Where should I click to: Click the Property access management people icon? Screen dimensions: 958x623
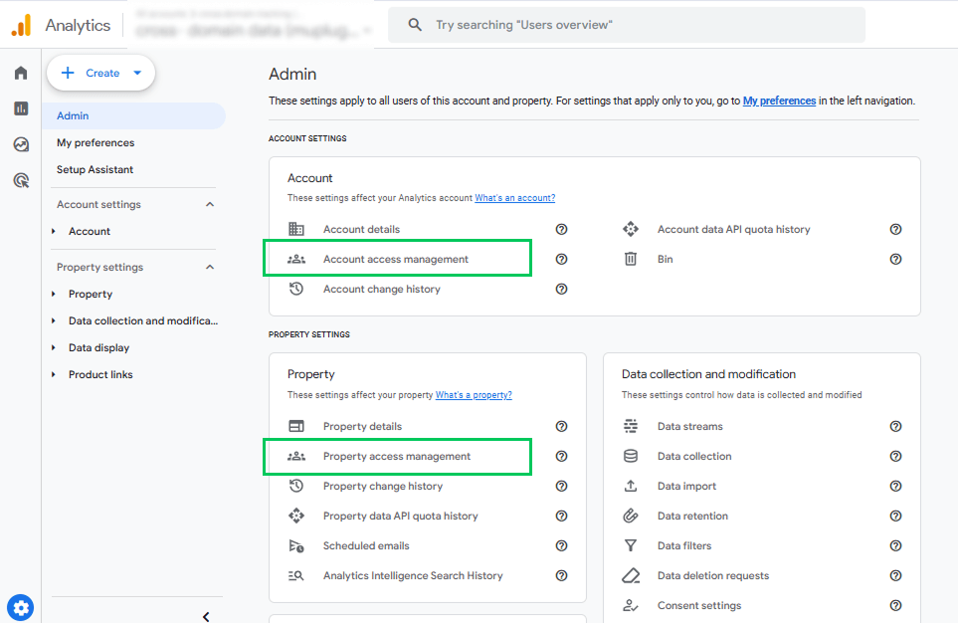(296, 456)
